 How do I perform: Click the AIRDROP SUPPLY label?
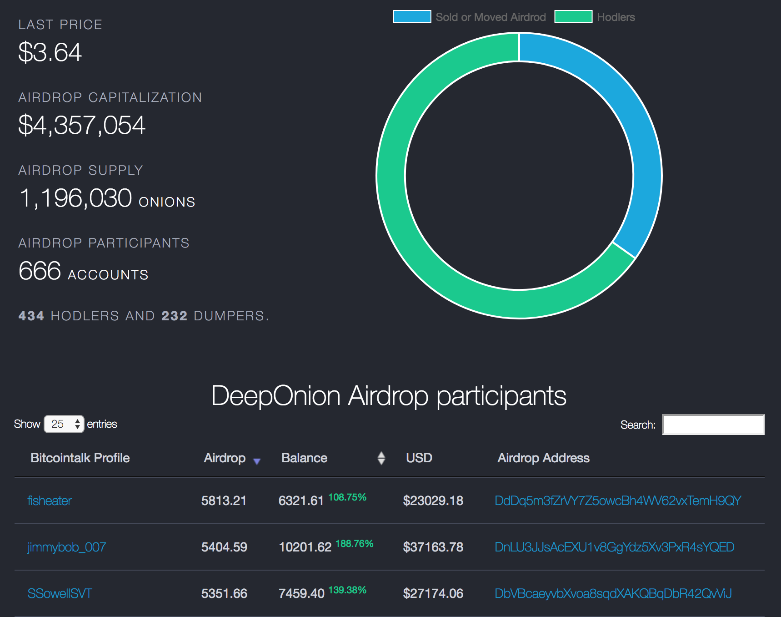point(81,170)
